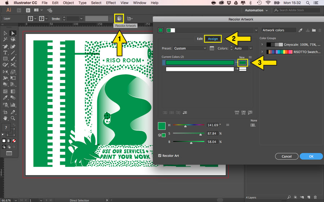Click the new row icon
Viewport: 324px width, 202px height.
point(185,112)
